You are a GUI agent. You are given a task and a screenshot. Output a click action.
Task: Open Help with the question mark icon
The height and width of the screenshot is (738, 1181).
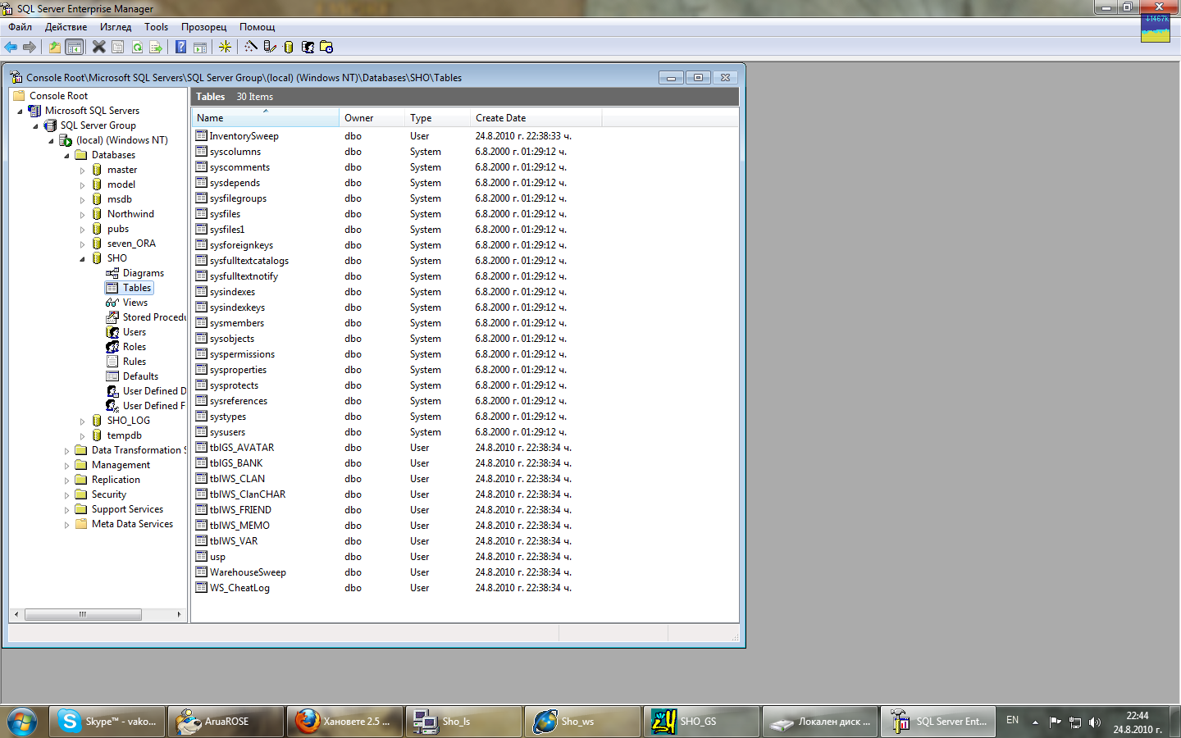[x=180, y=48]
